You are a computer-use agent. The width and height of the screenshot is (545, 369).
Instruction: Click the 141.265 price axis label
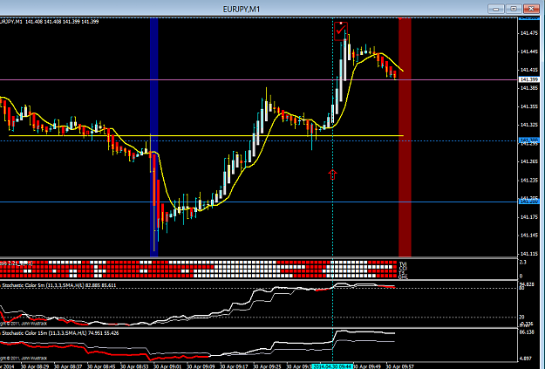(x=529, y=161)
